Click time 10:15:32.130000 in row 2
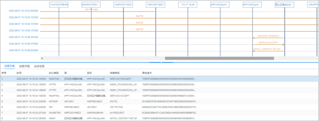 31,84
